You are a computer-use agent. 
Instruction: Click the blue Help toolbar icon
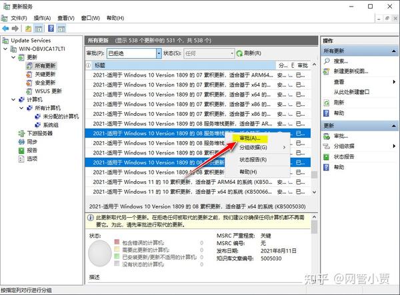tap(51, 28)
